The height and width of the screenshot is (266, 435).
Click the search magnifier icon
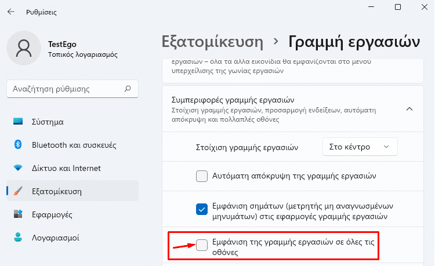coord(128,89)
